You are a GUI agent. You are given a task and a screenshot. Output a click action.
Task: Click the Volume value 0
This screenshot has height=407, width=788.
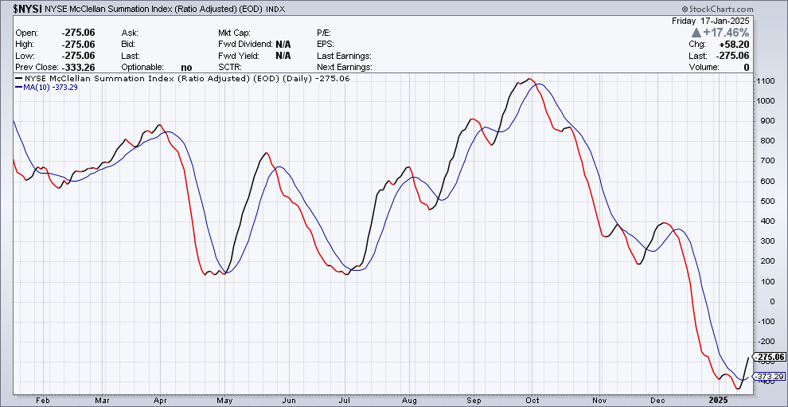pos(747,68)
